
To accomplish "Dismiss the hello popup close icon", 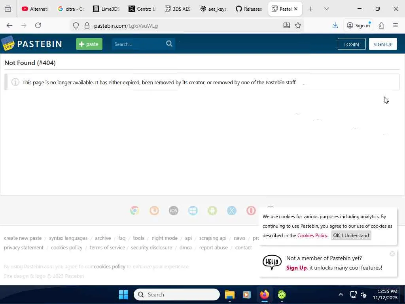I will click(x=392, y=254).
